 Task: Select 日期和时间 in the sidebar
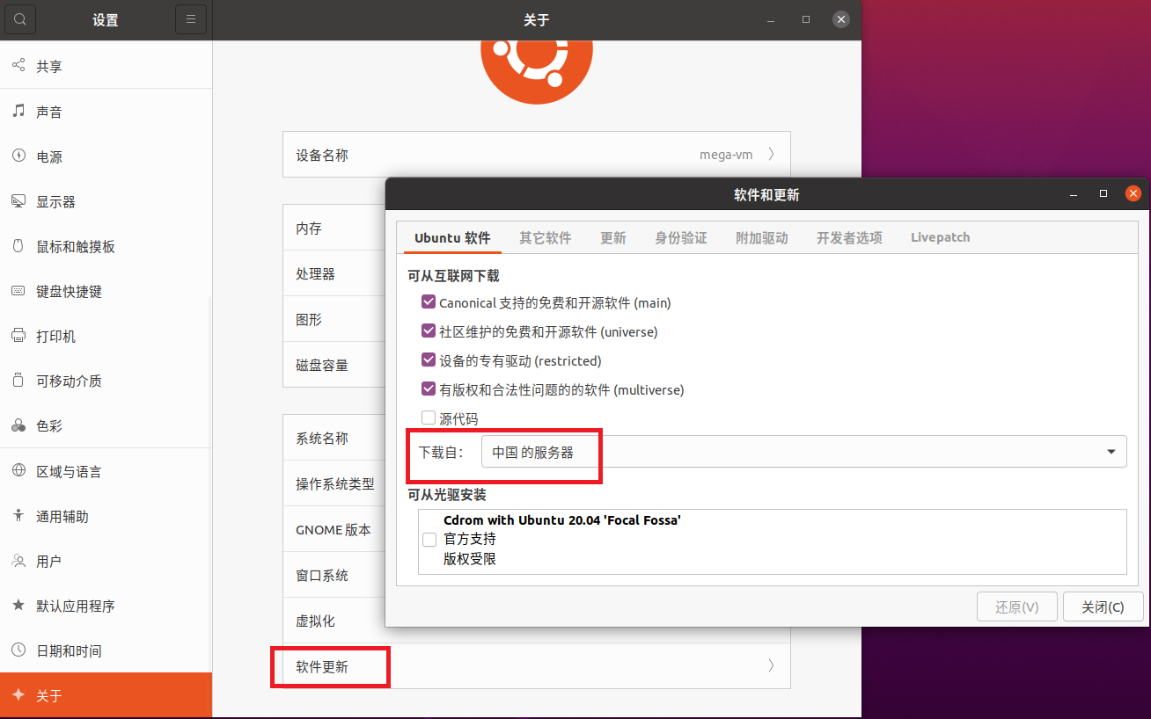pyautogui.click(x=106, y=650)
